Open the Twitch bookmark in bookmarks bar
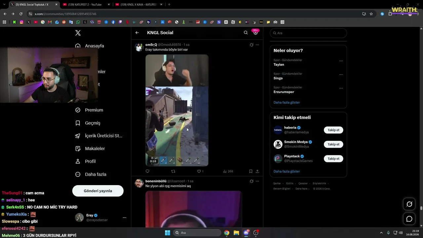This screenshot has height=238, width=423. coord(120,22)
